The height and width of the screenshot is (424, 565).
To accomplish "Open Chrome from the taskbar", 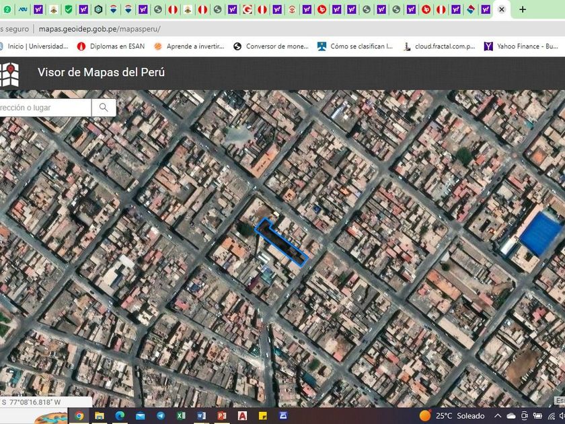I will (79, 416).
